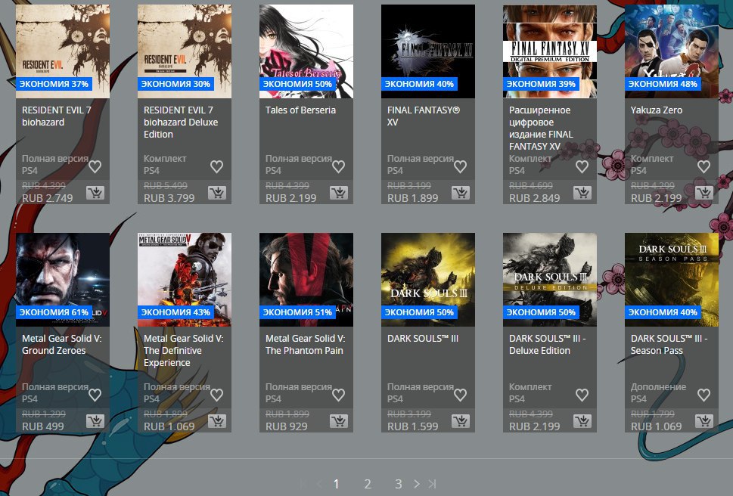Open yellow DARK SOULS III cover image
The width and height of the screenshot is (733, 496).
pos(428,280)
